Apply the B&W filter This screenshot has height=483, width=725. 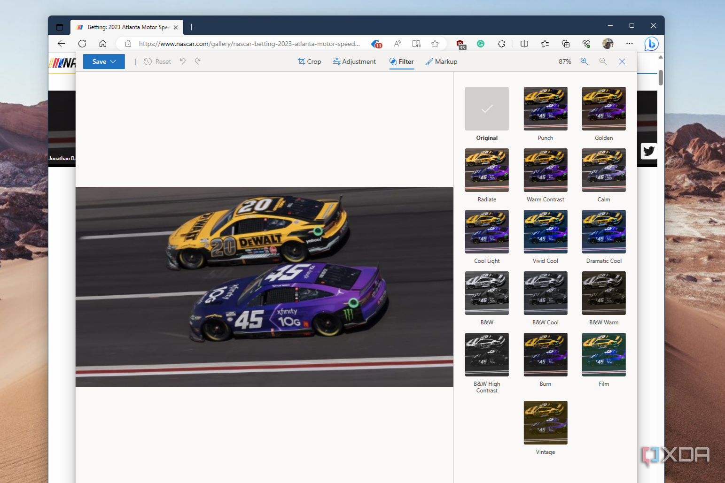[x=486, y=293]
